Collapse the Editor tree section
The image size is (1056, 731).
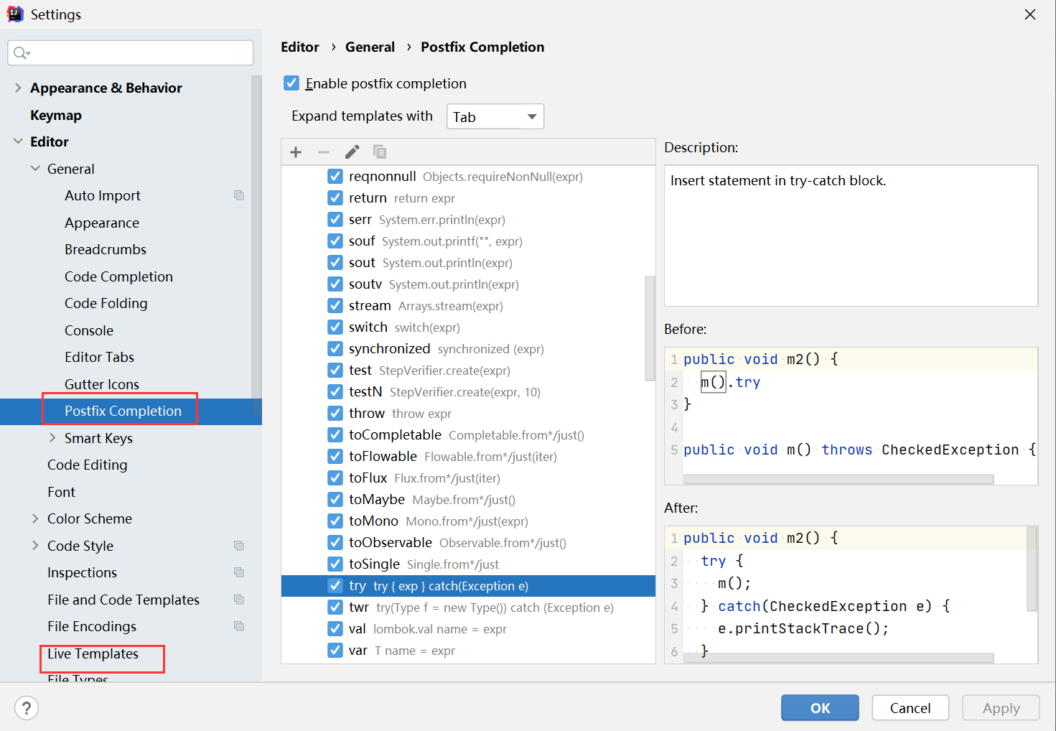tap(18, 141)
